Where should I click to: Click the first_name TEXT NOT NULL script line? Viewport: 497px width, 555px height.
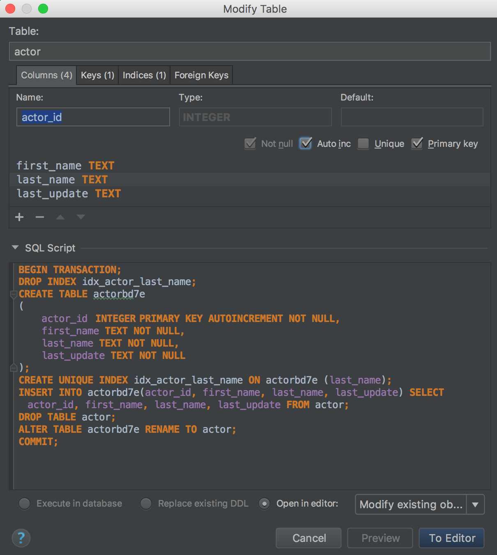coord(113,331)
